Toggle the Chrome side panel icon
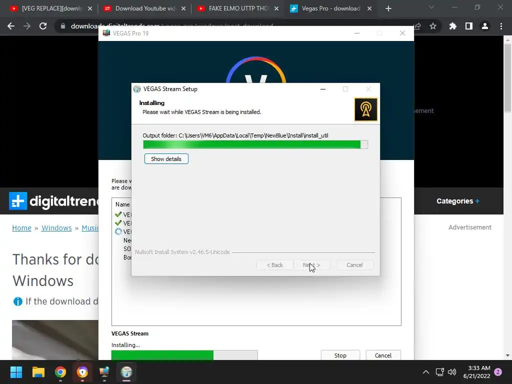512x384 pixels. 469,26
